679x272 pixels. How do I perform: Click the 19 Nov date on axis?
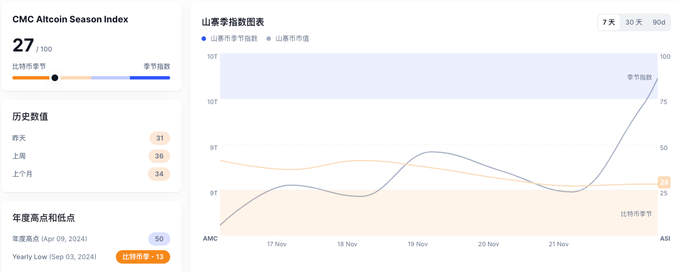point(418,244)
